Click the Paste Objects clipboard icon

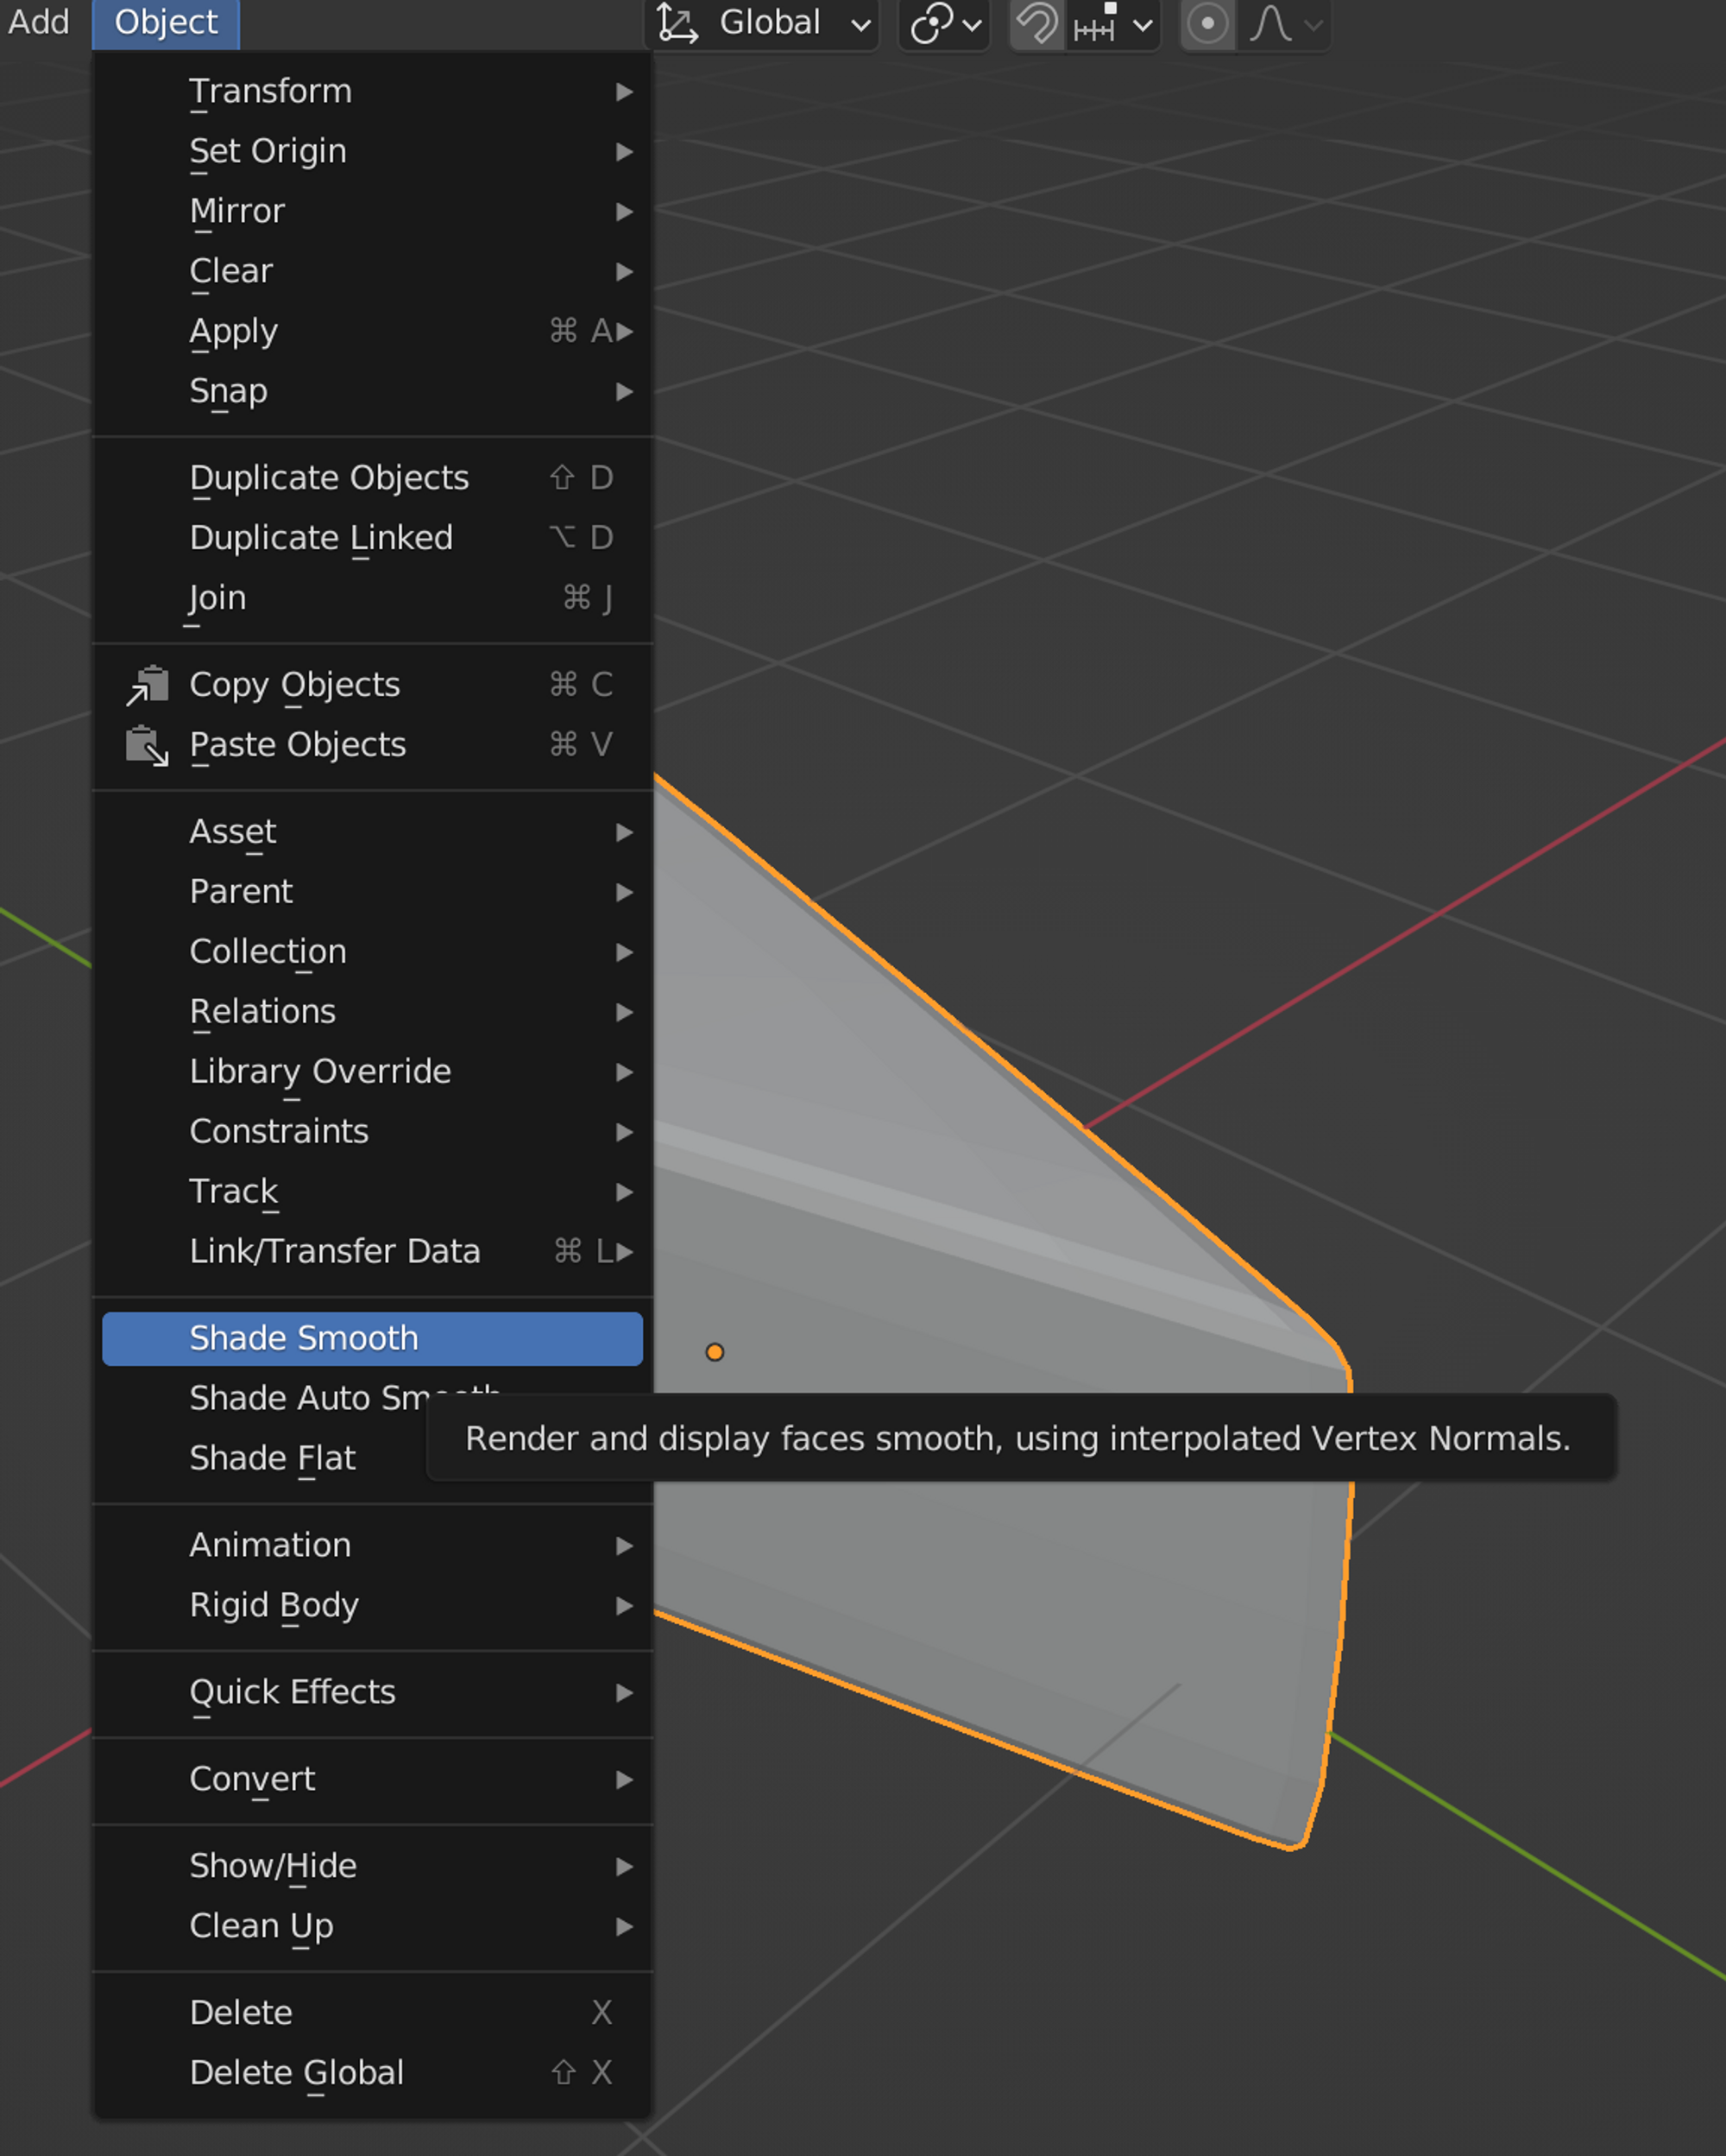point(148,745)
